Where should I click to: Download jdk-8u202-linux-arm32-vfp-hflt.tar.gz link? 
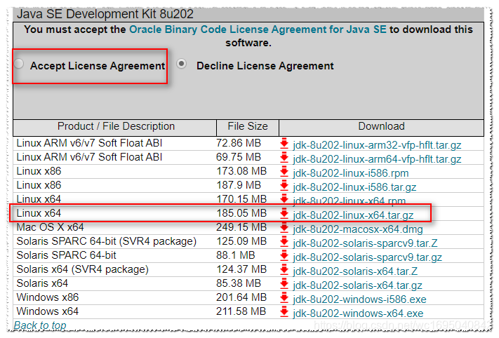[x=377, y=145]
